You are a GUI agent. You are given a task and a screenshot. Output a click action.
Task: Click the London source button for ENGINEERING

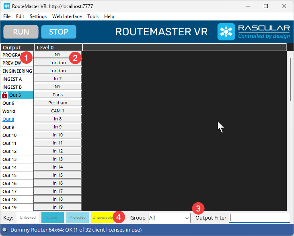tap(58, 71)
